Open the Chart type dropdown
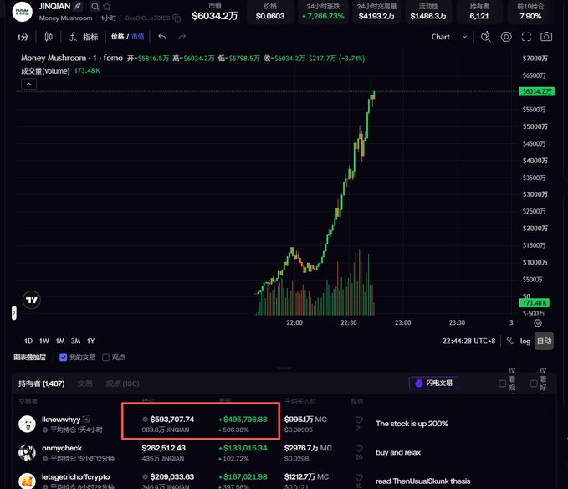 [449, 37]
